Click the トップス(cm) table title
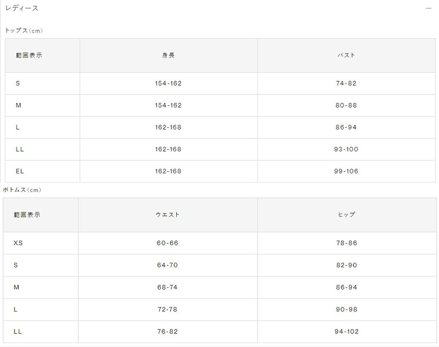 click(24, 31)
